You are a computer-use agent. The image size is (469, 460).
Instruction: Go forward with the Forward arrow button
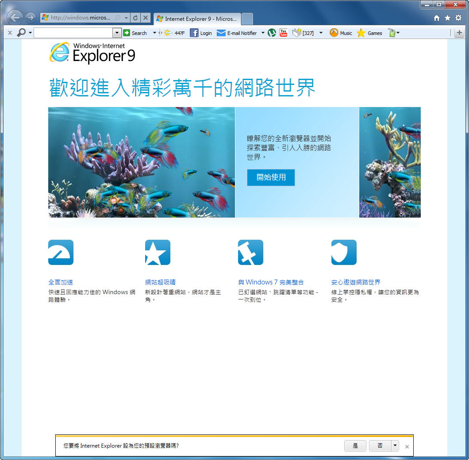(31, 18)
